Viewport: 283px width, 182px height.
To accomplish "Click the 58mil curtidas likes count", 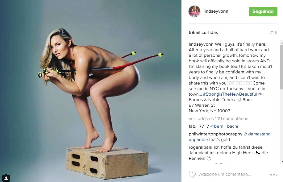I will [203, 32].
